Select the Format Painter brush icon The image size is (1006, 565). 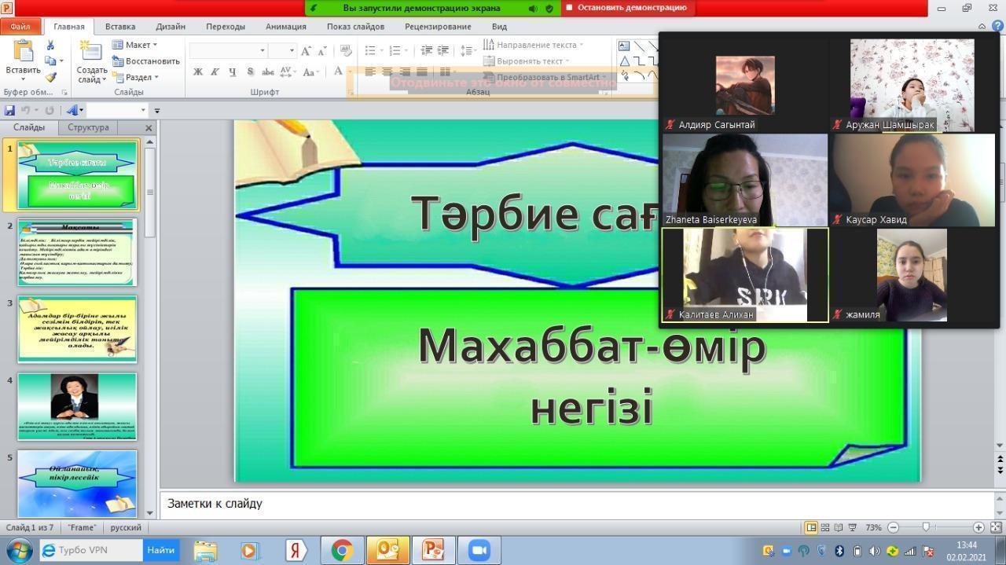coord(51,77)
